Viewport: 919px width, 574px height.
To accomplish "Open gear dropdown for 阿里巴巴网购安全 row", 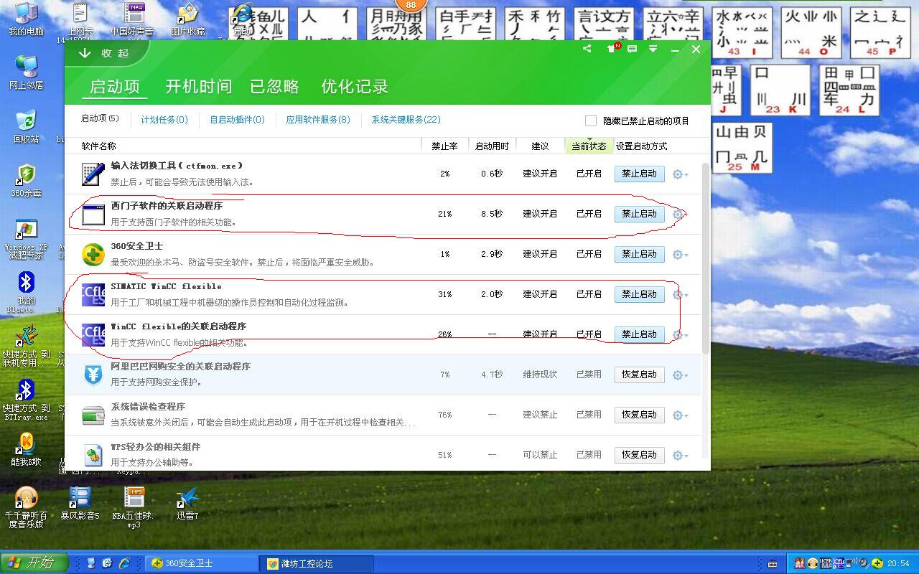I will (x=680, y=375).
